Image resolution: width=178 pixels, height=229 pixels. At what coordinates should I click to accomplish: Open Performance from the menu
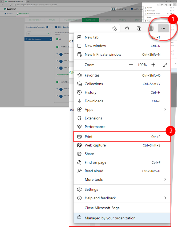[x=122, y=127]
